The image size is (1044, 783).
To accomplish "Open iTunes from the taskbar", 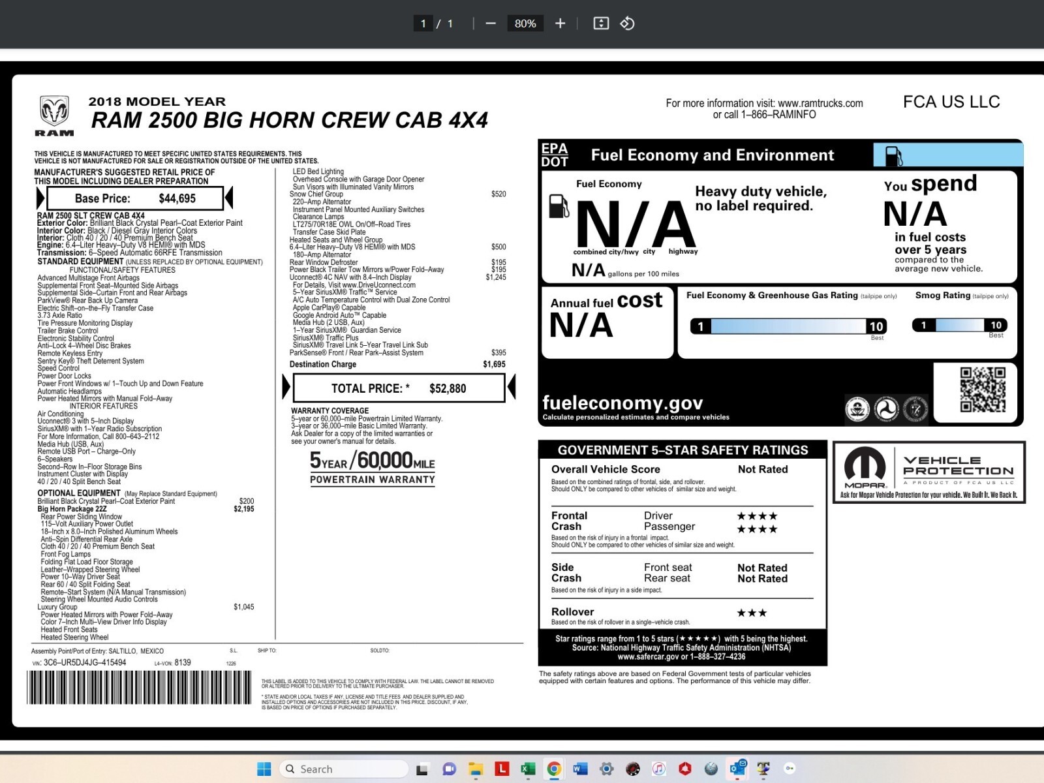I will [659, 769].
